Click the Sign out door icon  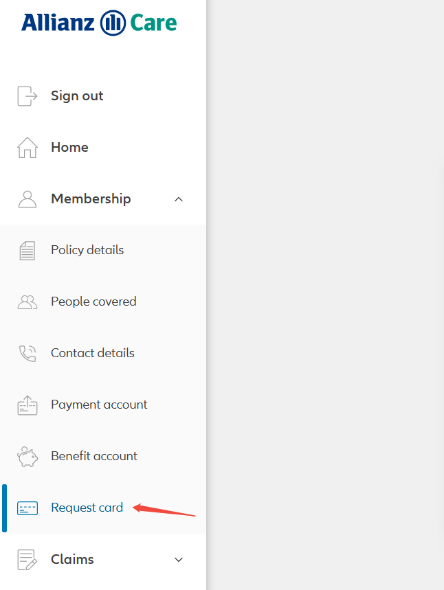tap(27, 96)
